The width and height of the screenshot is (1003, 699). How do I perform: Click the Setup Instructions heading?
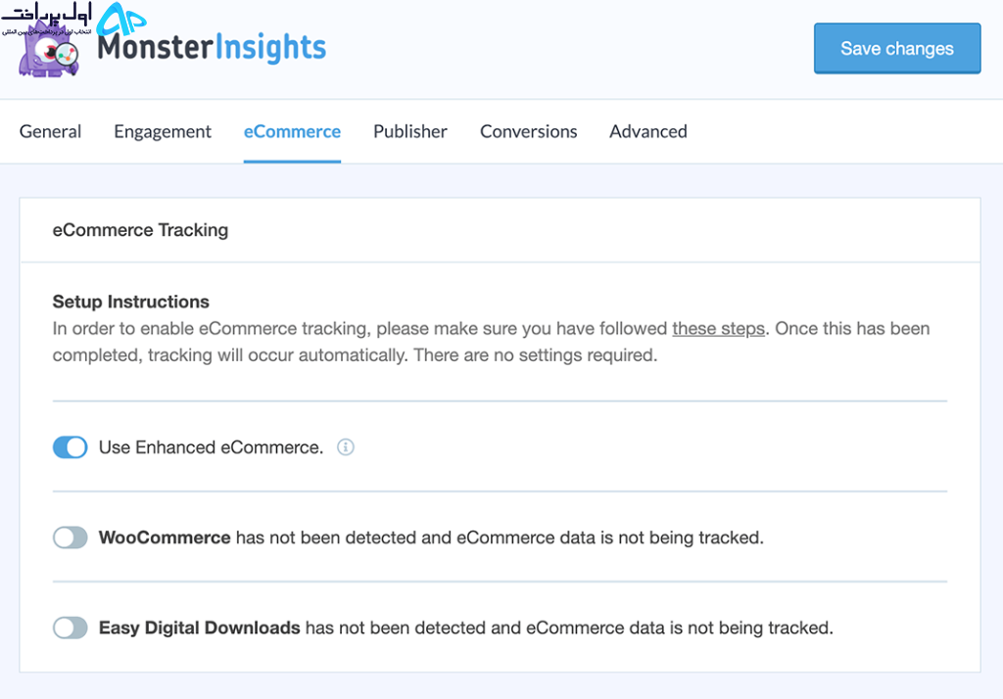[130, 302]
